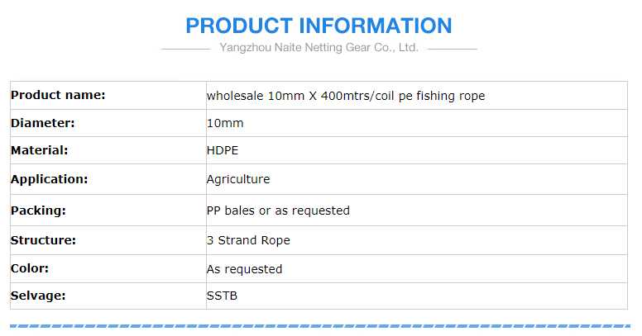Click Yangzhou Naite Netting Gear company name

tap(319, 48)
